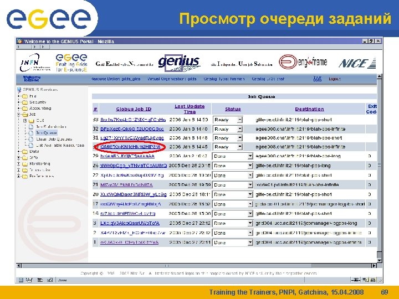The width and height of the screenshot is (399, 299).
Task: Click the NICE logo
Action: pos(357,63)
